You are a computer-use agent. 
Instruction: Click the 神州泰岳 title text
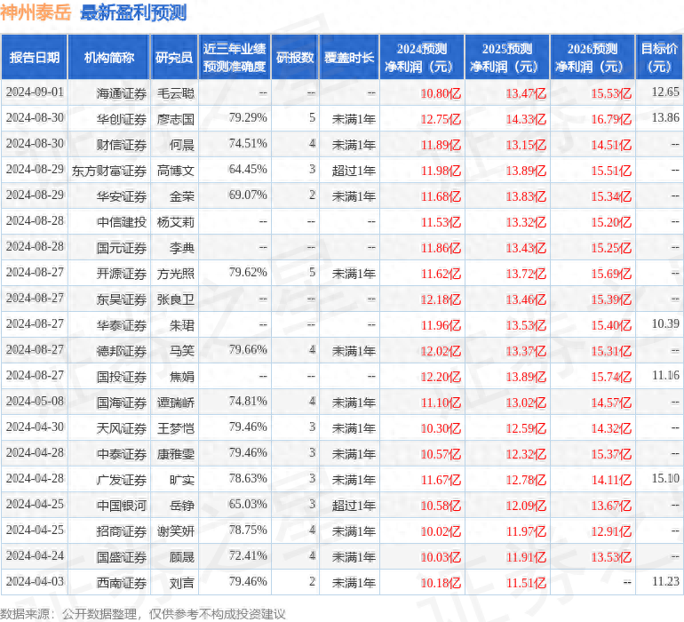coord(36,12)
